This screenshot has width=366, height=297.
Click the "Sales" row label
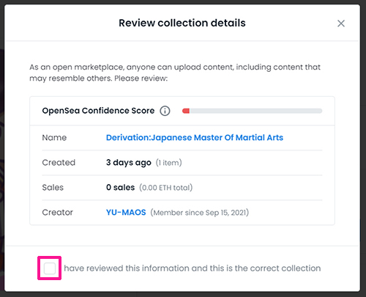coord(53,188)
